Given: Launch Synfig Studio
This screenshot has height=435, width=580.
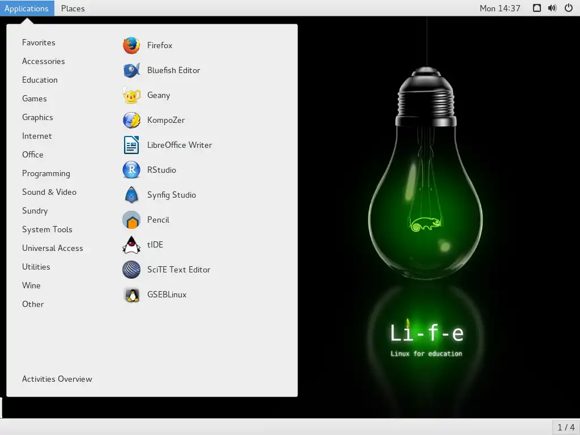Looking at the screenshot, I should point(171,195).
